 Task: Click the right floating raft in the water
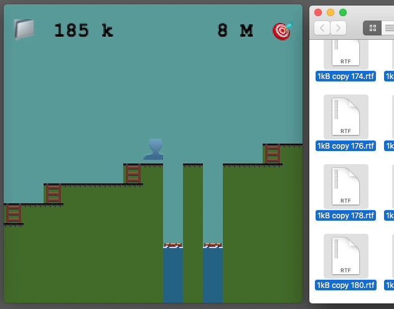[x=213, y=245]
